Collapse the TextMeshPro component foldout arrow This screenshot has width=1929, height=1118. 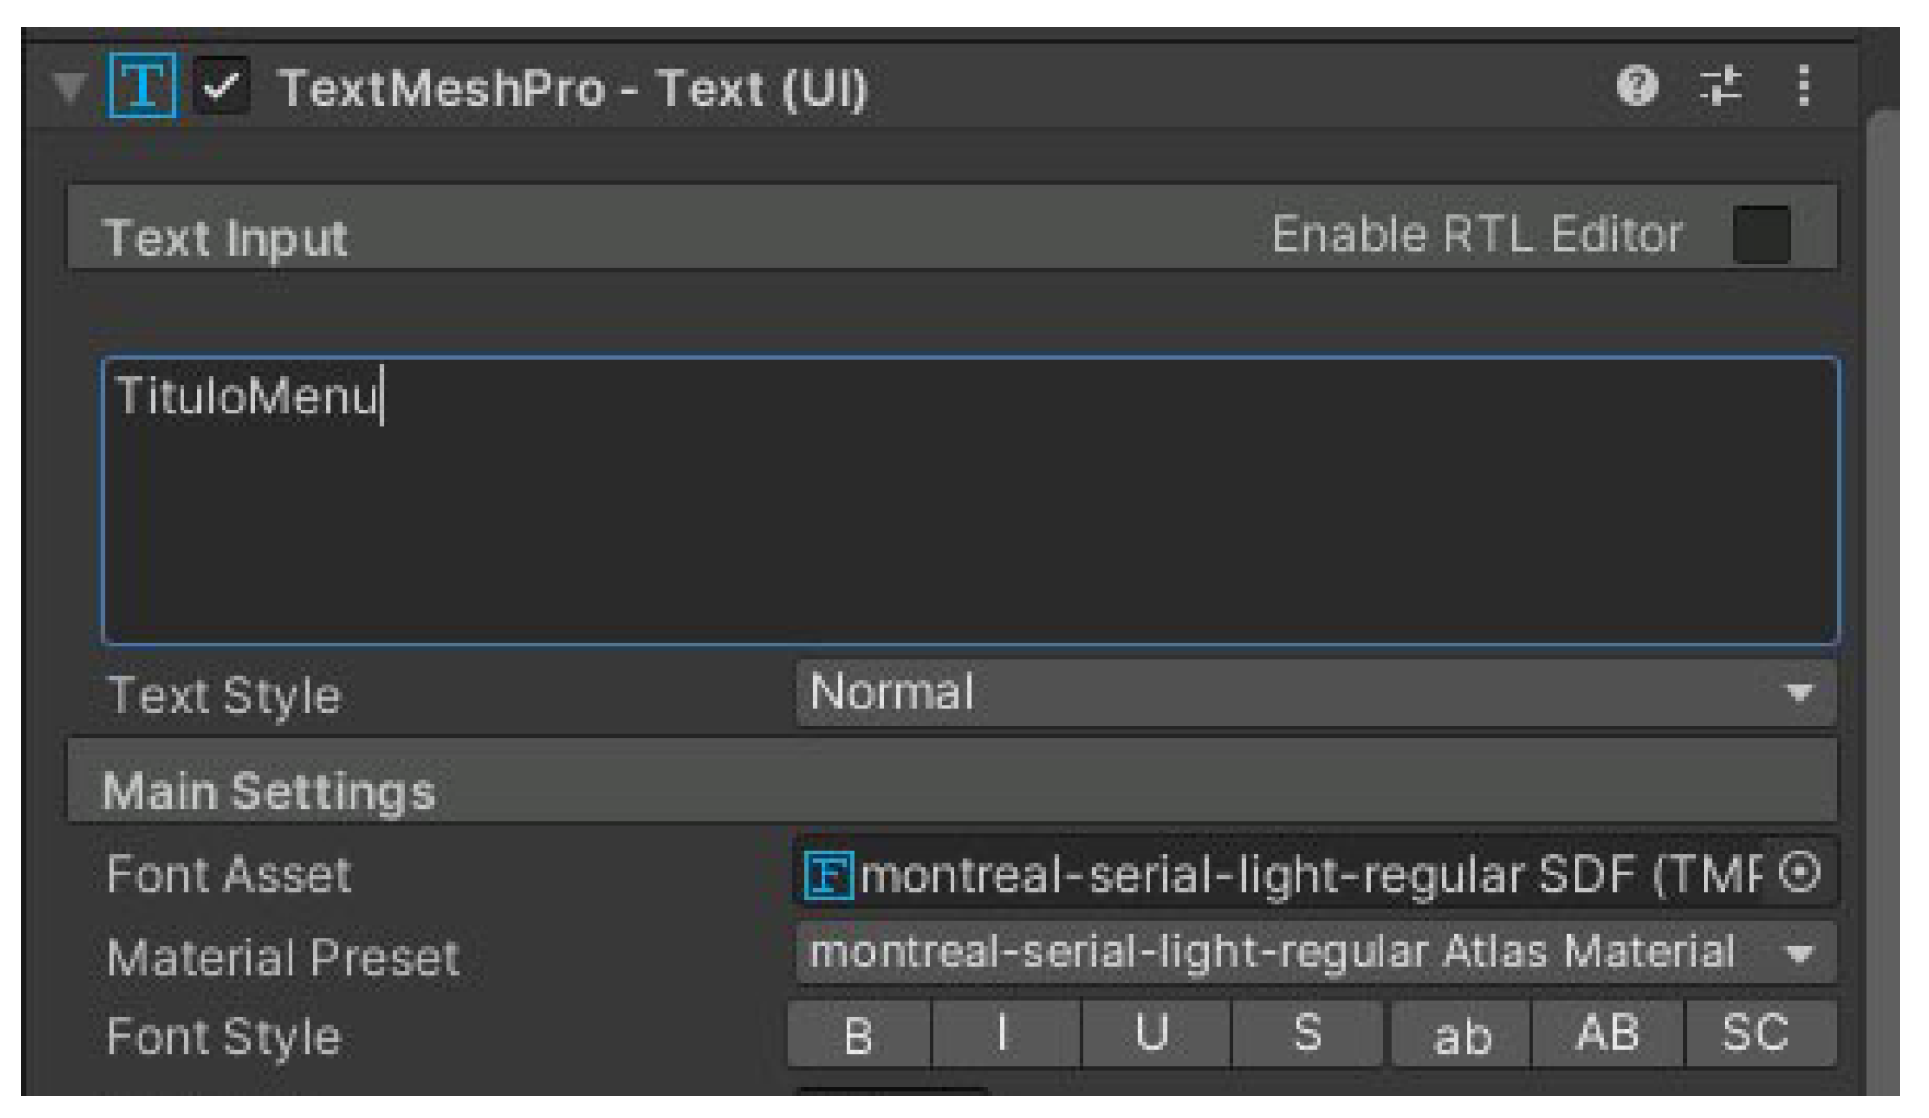click(x=69, y=88)
